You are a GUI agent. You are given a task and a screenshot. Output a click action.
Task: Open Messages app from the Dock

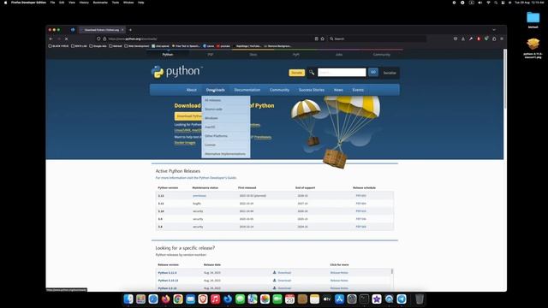click(240, 299)
